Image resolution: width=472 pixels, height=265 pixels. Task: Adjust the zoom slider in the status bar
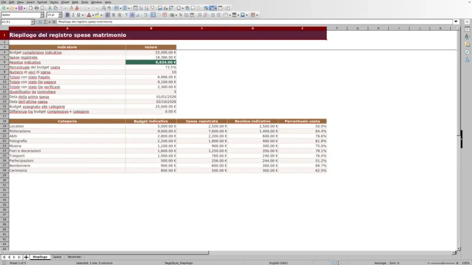coord(442,263)
